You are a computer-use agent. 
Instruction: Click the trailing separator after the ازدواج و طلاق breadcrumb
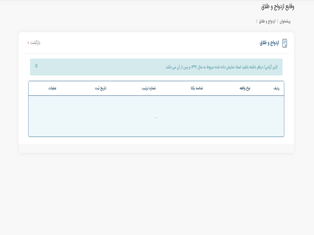[257, 21]
